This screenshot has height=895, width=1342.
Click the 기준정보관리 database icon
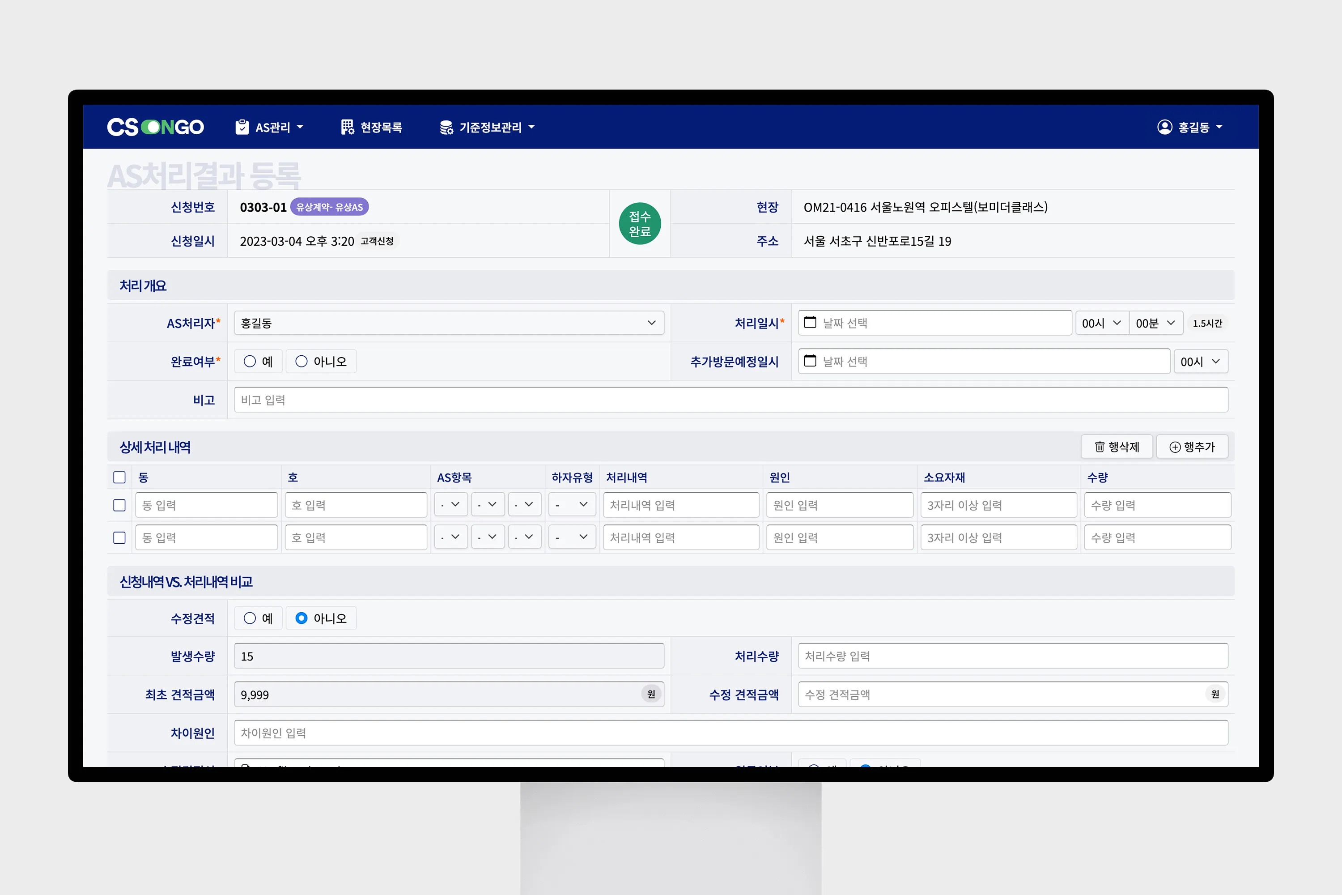pyautogui.click(x=446, y=127)
